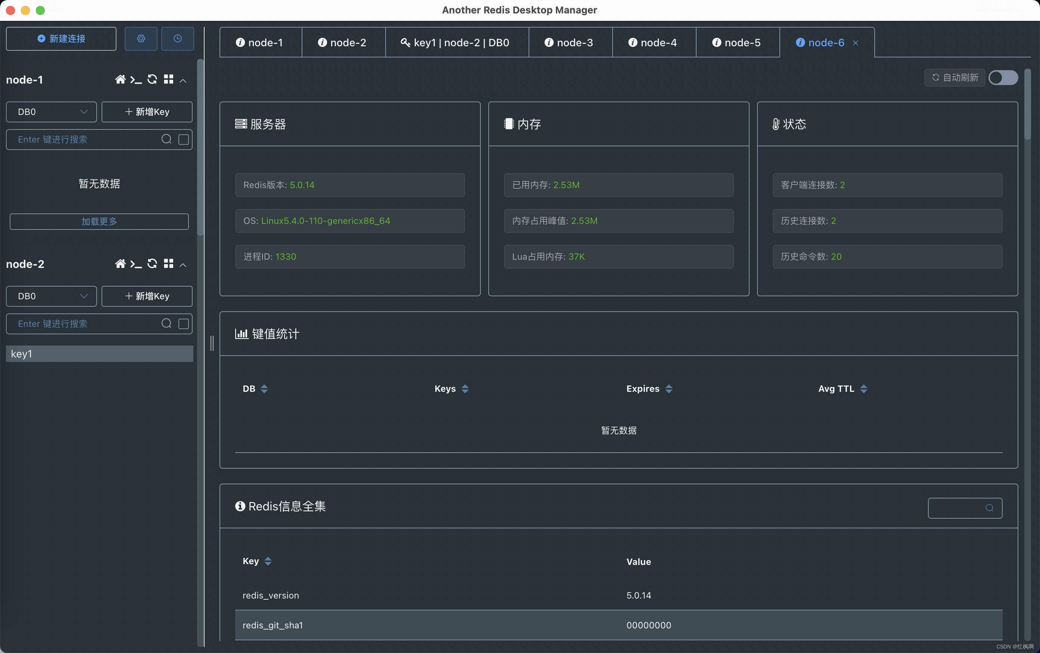Click the 自动刷新 label button
1040x653 pixels.
[x=955, y=78]
